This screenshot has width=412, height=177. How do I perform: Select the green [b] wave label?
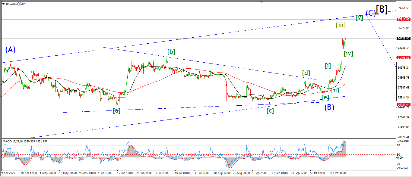[171, 52]
